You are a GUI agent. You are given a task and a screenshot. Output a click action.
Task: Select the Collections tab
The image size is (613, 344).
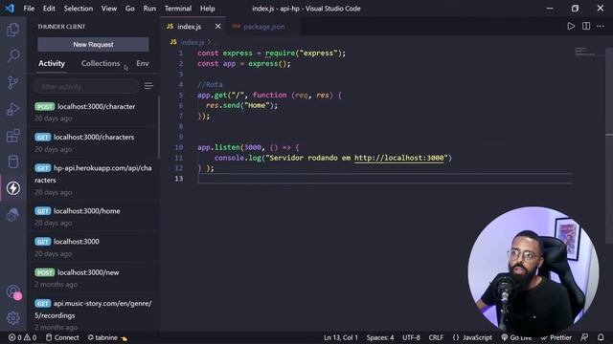(101, 63)
